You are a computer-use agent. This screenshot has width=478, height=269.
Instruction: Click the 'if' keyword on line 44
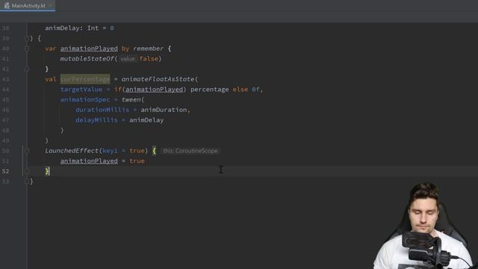point(118,90)
